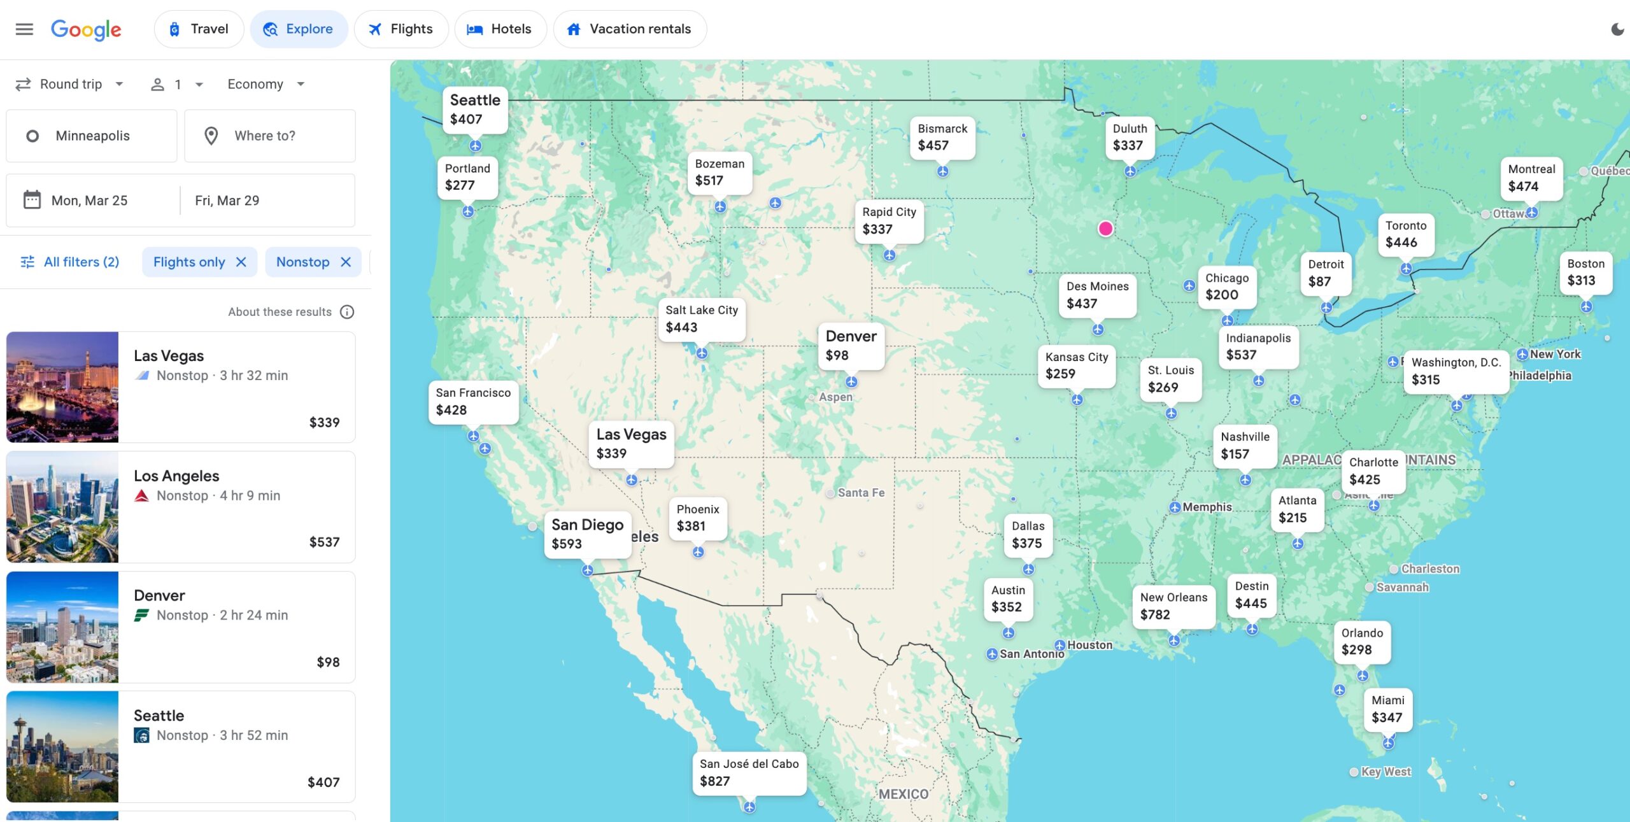Remove the Flights only filter chip
1630x822 pixels.
pos(241,262)
